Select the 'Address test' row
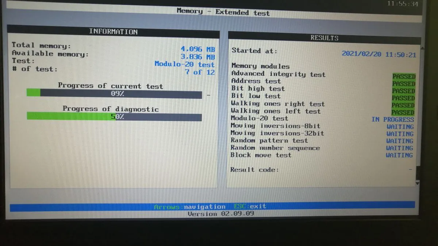The image size is (438, 246). pyautogui.click(x=323, y=82)
